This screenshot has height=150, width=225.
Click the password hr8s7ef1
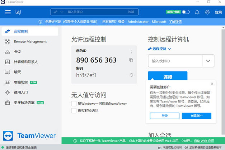coord(86,75)
